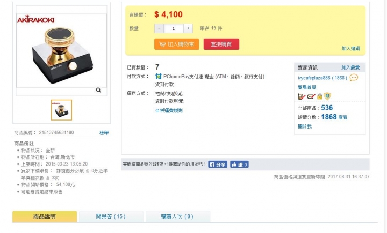This screenshot has width=387, height=233.
Task: Click the seller's shield payment badge icon
Action: (327, 96)
